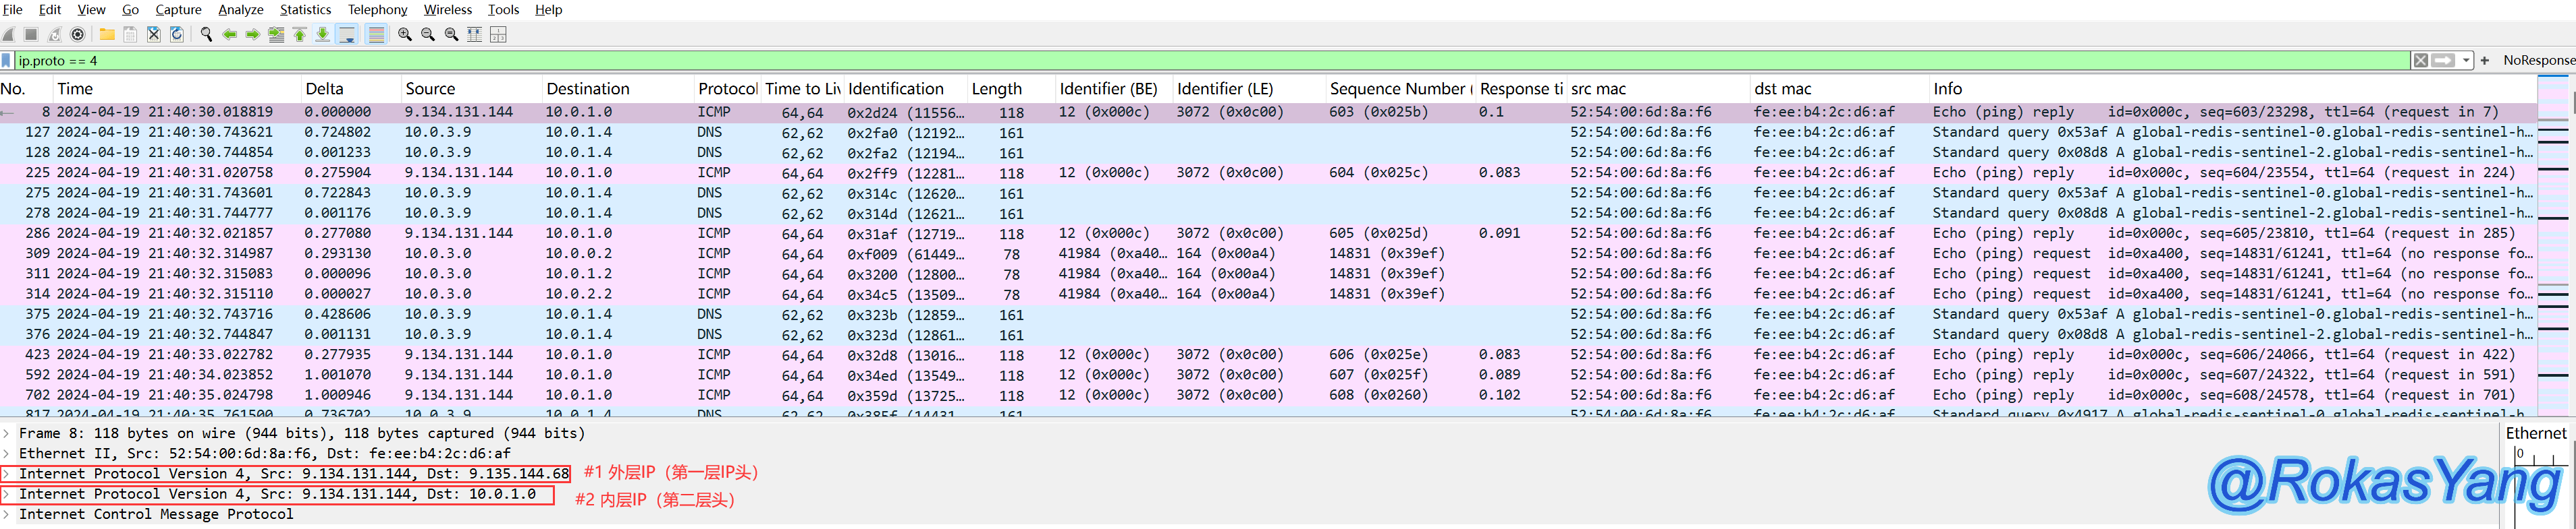Toggle auto-scroll during live capture

[x=347, y=35]
